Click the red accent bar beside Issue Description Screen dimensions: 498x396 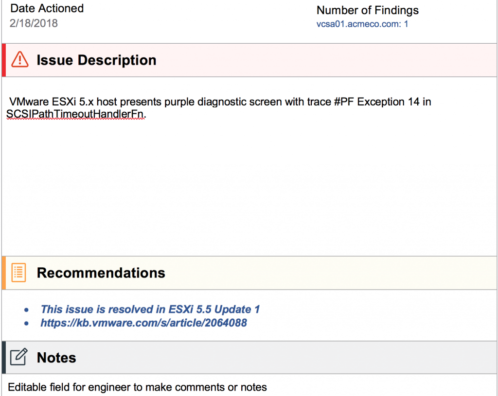click(4, 60)
